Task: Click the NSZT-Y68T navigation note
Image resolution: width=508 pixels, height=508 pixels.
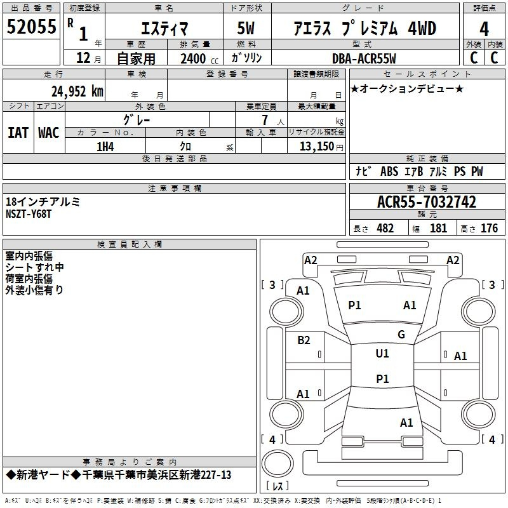Action: click(x=29, y=214)
